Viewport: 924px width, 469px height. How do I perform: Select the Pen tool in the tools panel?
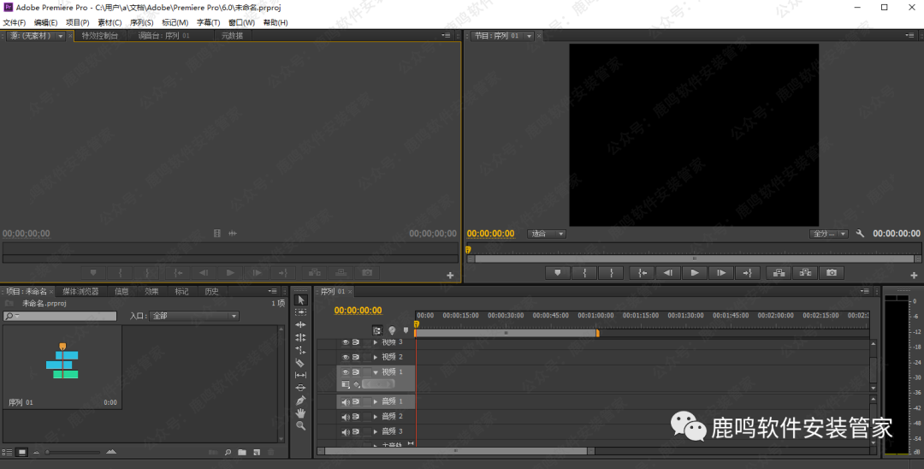[300, 401]
